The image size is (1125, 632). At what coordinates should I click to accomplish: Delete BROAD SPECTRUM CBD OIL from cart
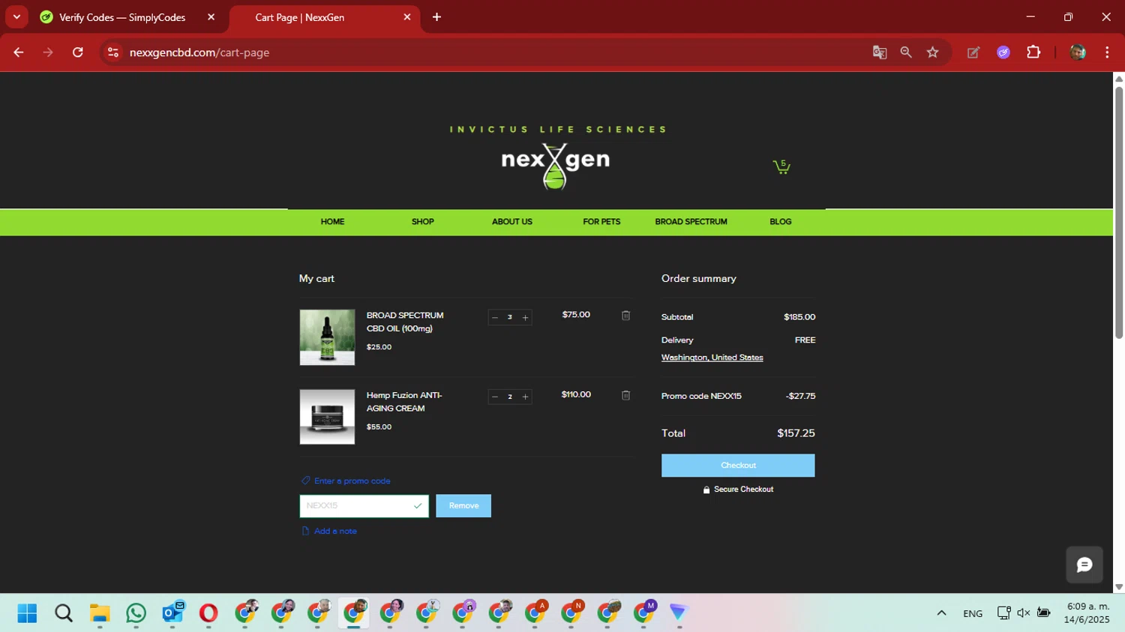(625, 316)
